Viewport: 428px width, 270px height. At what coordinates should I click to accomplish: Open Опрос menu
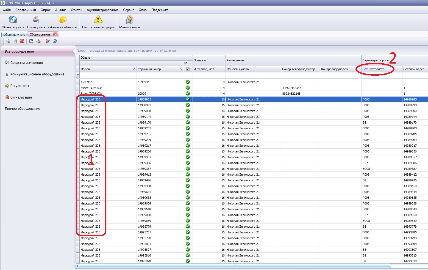[46, 10]
